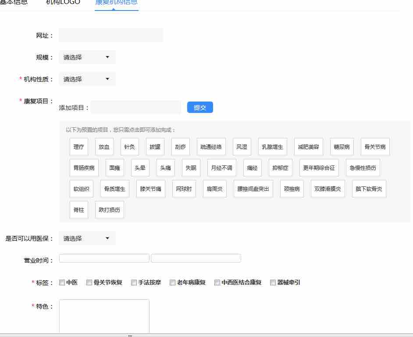413x337 pixels.
Task: Add the 理疗 preset item
Action: coord(79,147)
